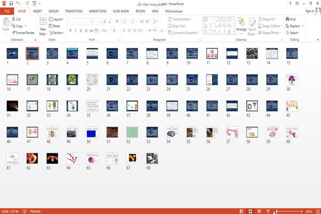Open the Clipboard pane launcher

[x=35, y=40]
